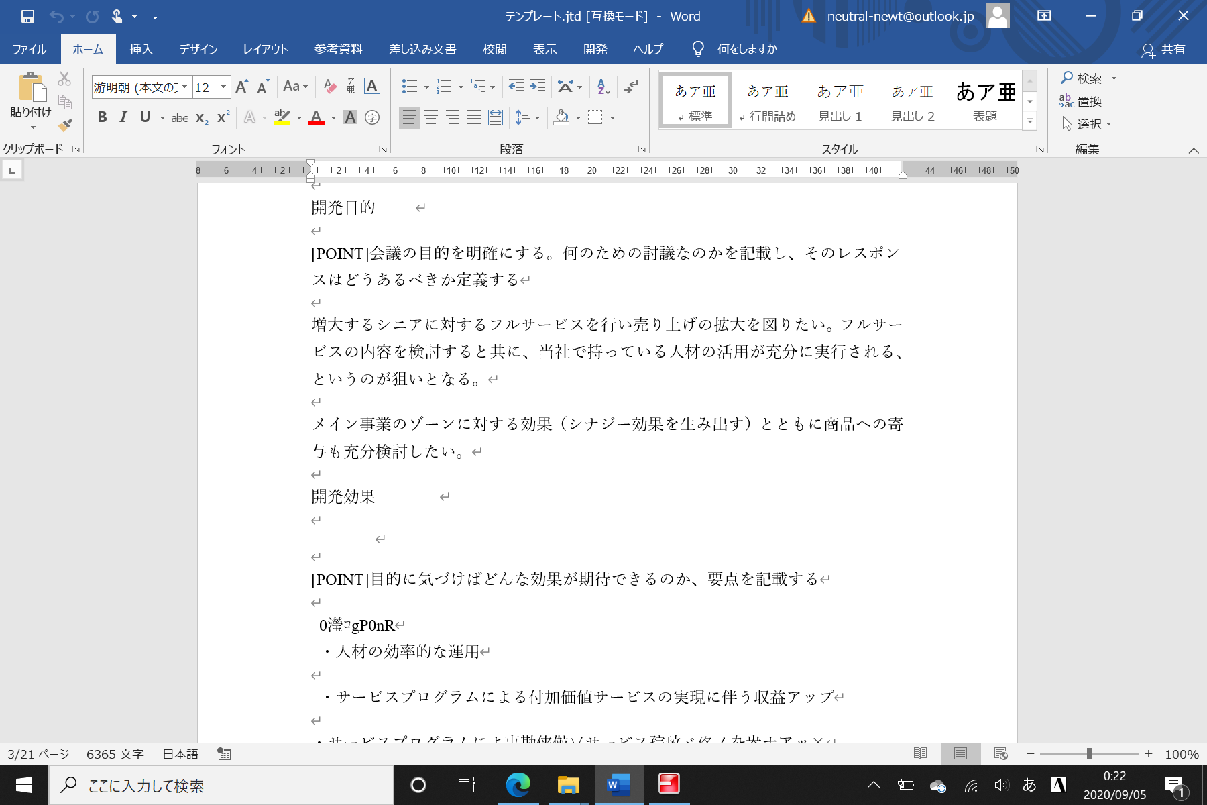
Task: Toggle italic formatting
Action: pyautogui.click(x=123, y=118)
